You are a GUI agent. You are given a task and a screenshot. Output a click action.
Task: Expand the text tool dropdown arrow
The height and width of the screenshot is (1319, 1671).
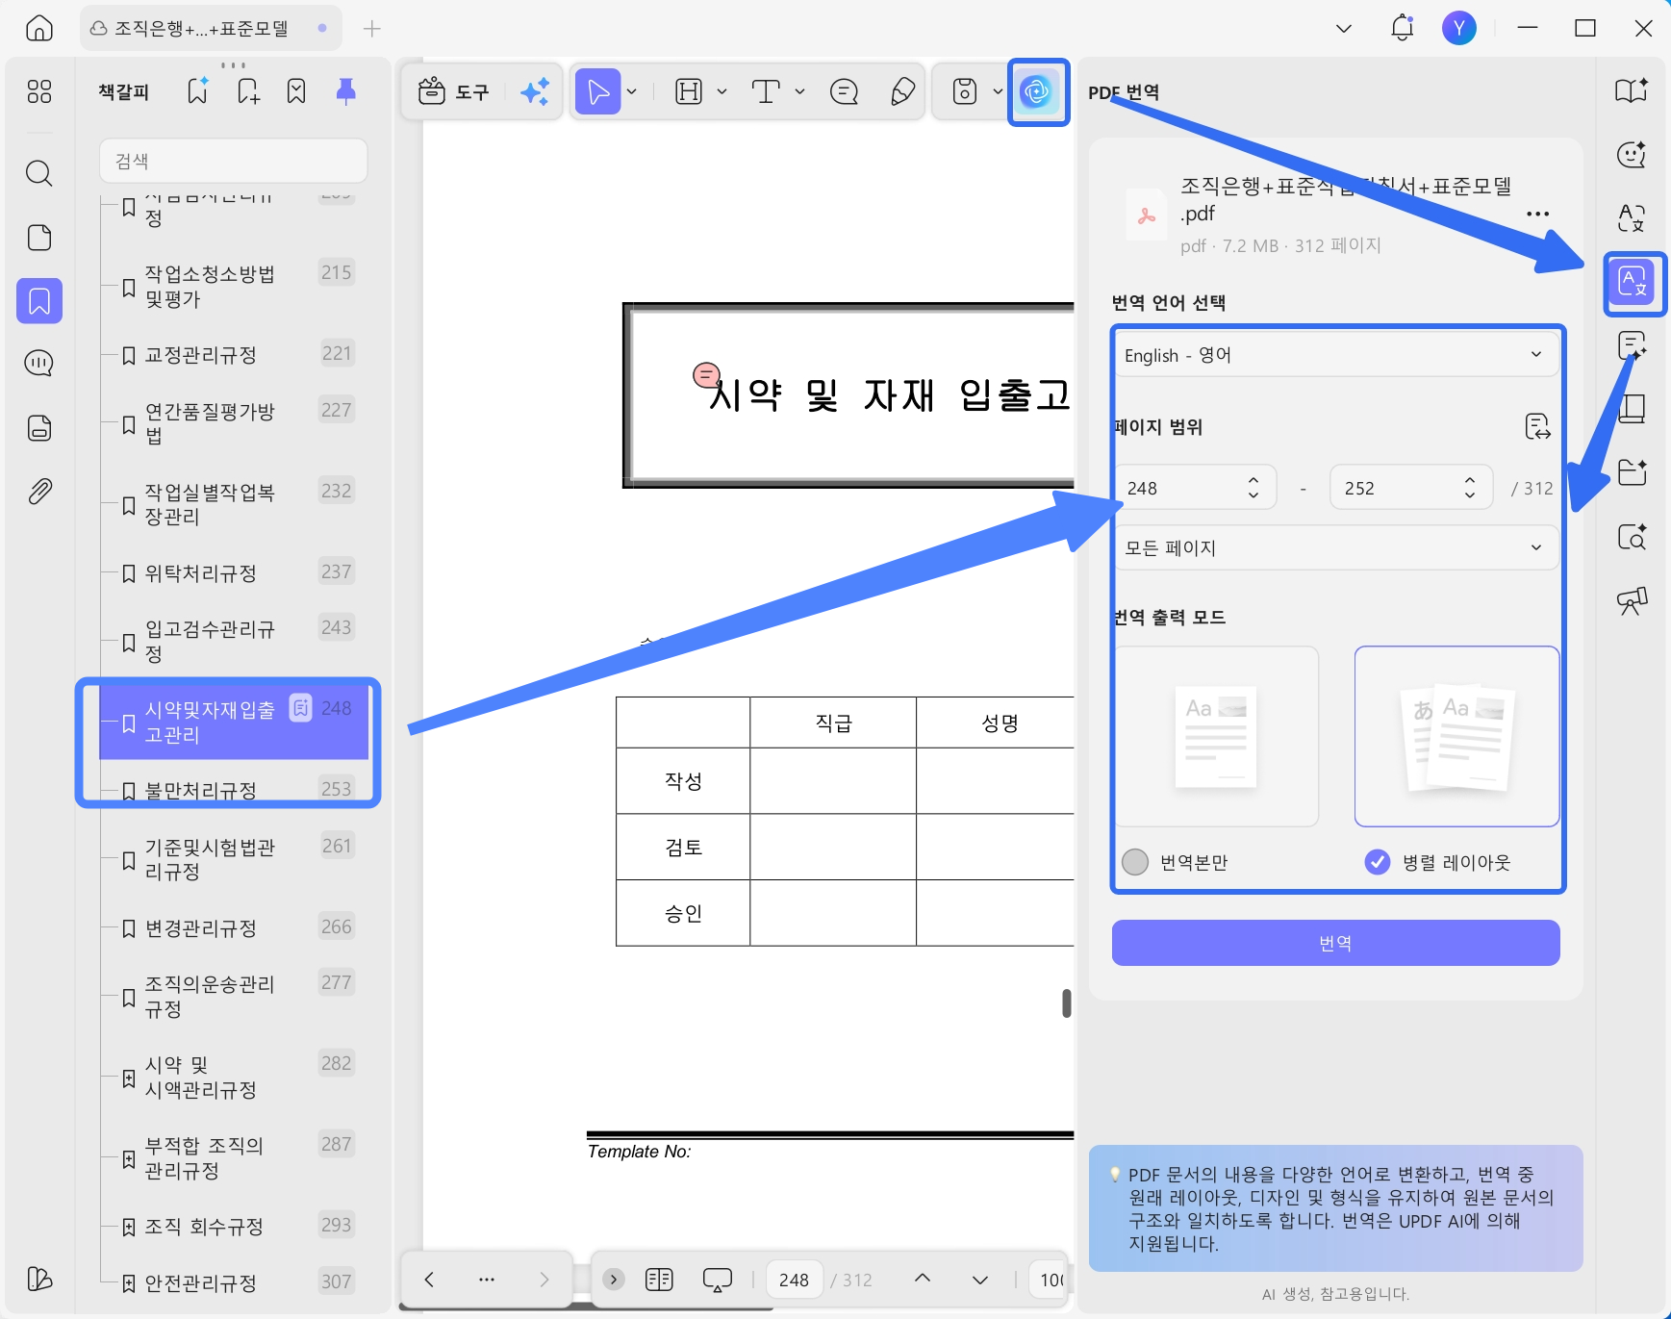click(x=799, y=91)
